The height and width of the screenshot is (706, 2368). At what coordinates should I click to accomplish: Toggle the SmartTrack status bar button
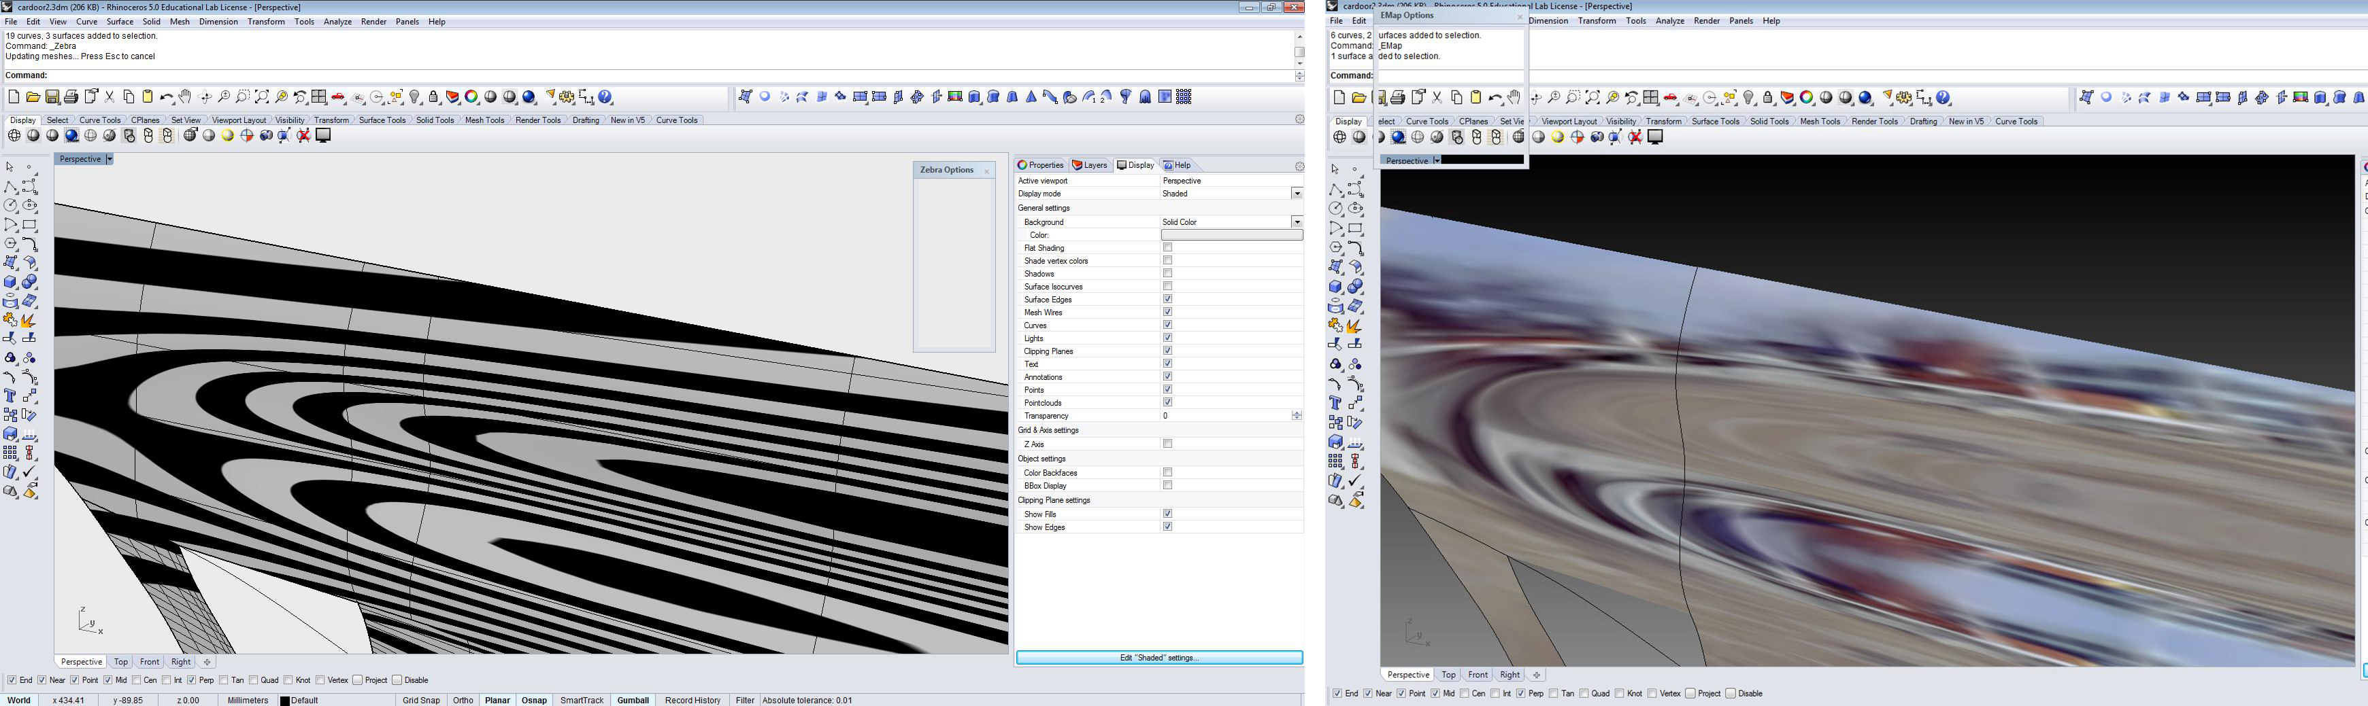tap(582, 701)
